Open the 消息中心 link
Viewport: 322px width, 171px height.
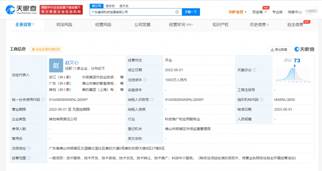click(x=295, y=12)
